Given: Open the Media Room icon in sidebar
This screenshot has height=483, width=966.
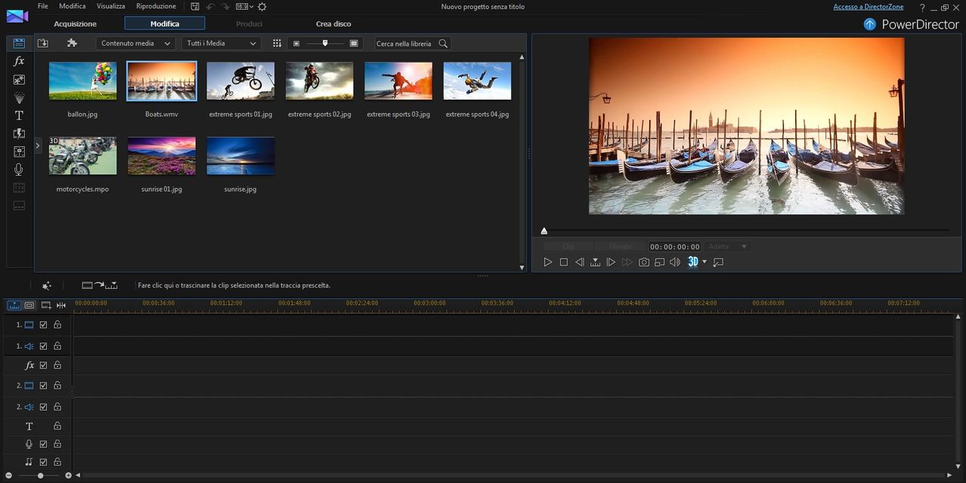Looking at the screenshot, I should point(19,43).
